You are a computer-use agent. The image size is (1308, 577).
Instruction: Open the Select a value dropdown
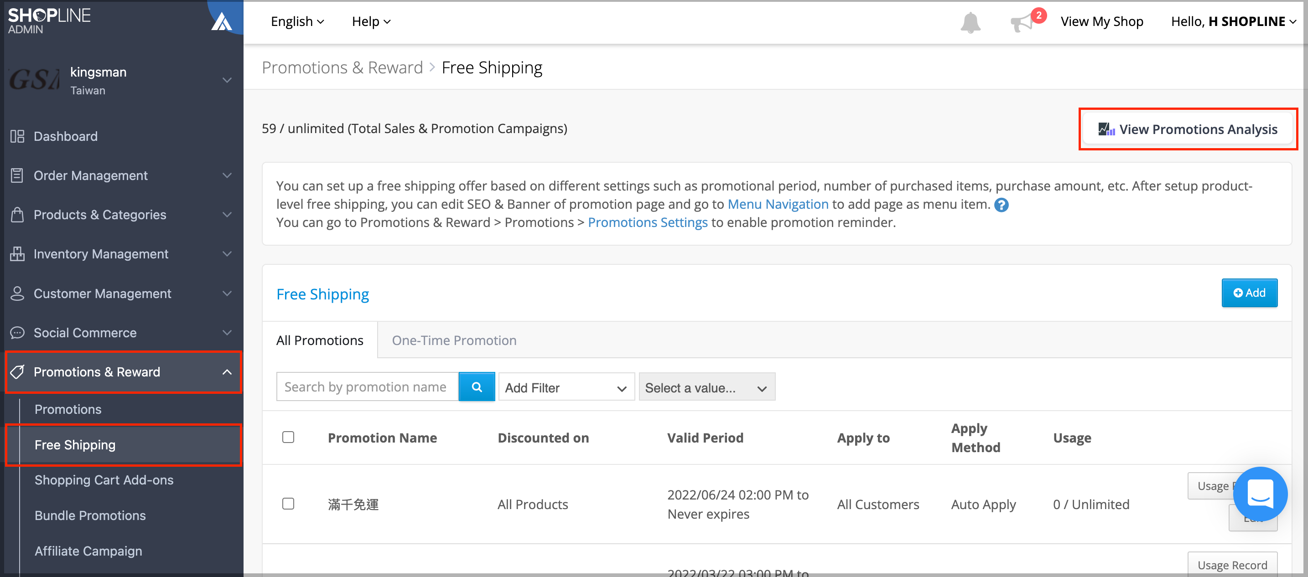pyautogui.click(x=707, y=387)
